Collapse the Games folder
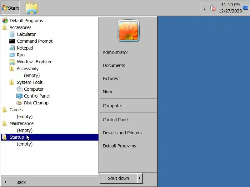 point(16,110)
